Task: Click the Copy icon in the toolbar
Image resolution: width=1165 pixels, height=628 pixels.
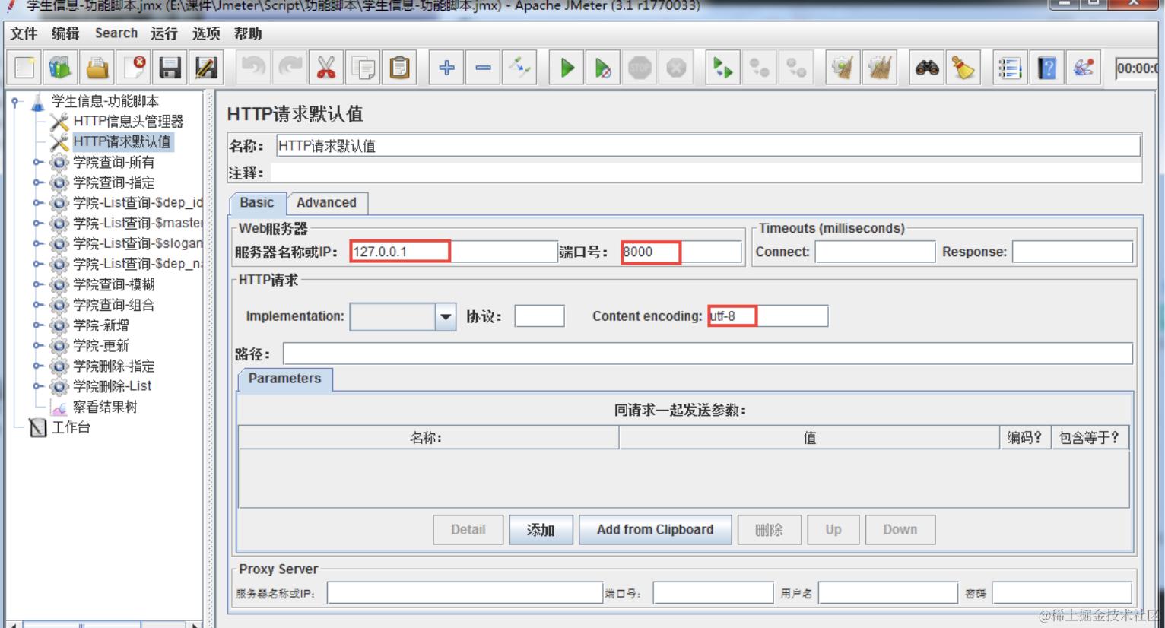Action: (363, 68)
